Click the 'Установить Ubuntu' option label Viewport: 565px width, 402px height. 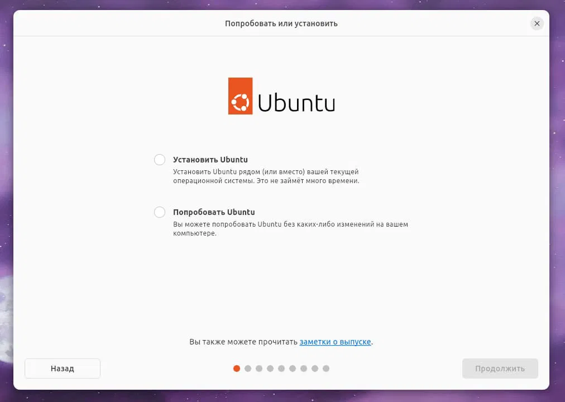pyautogui.click(x=210, y=160)
